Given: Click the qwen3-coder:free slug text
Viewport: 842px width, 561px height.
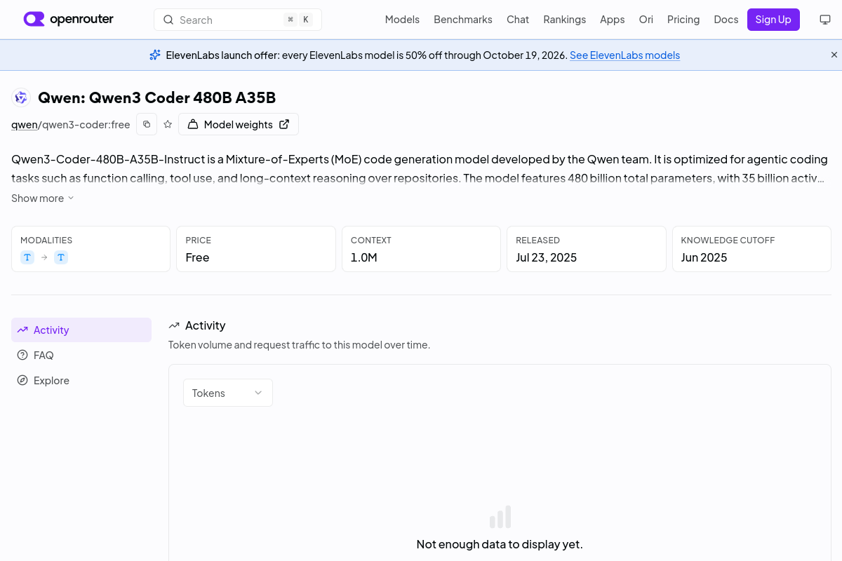Looking at the screenshot, I should (86, 125).
